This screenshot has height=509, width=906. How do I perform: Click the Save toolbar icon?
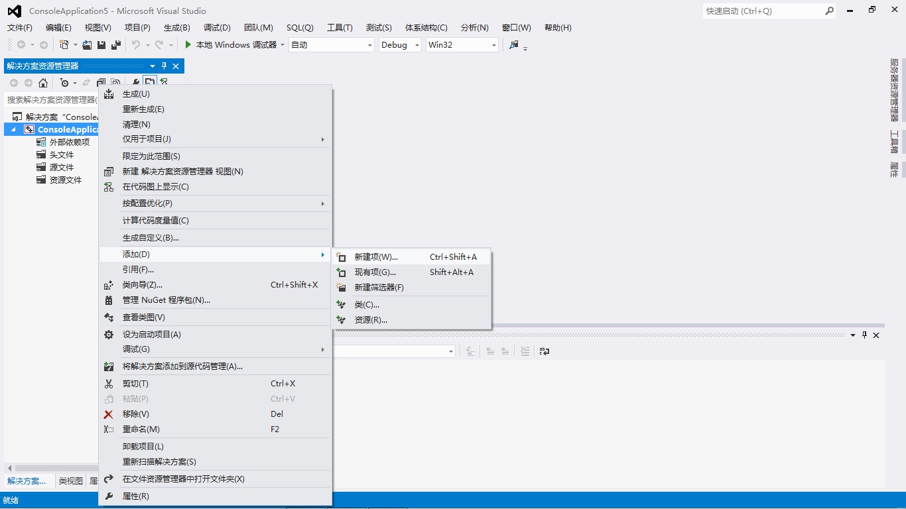click(x=101, y=44)
